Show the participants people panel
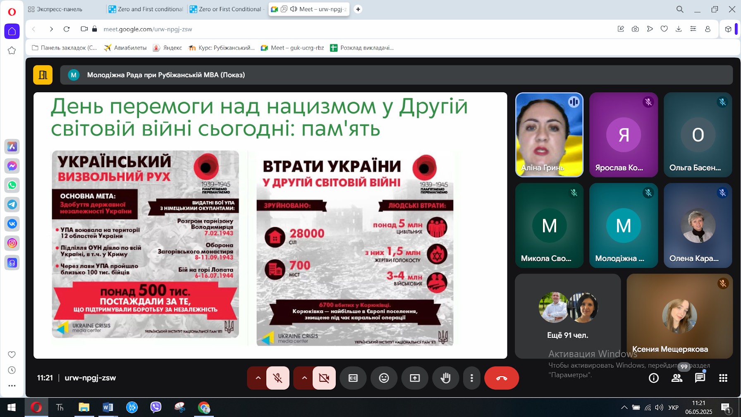 [677, 378]
